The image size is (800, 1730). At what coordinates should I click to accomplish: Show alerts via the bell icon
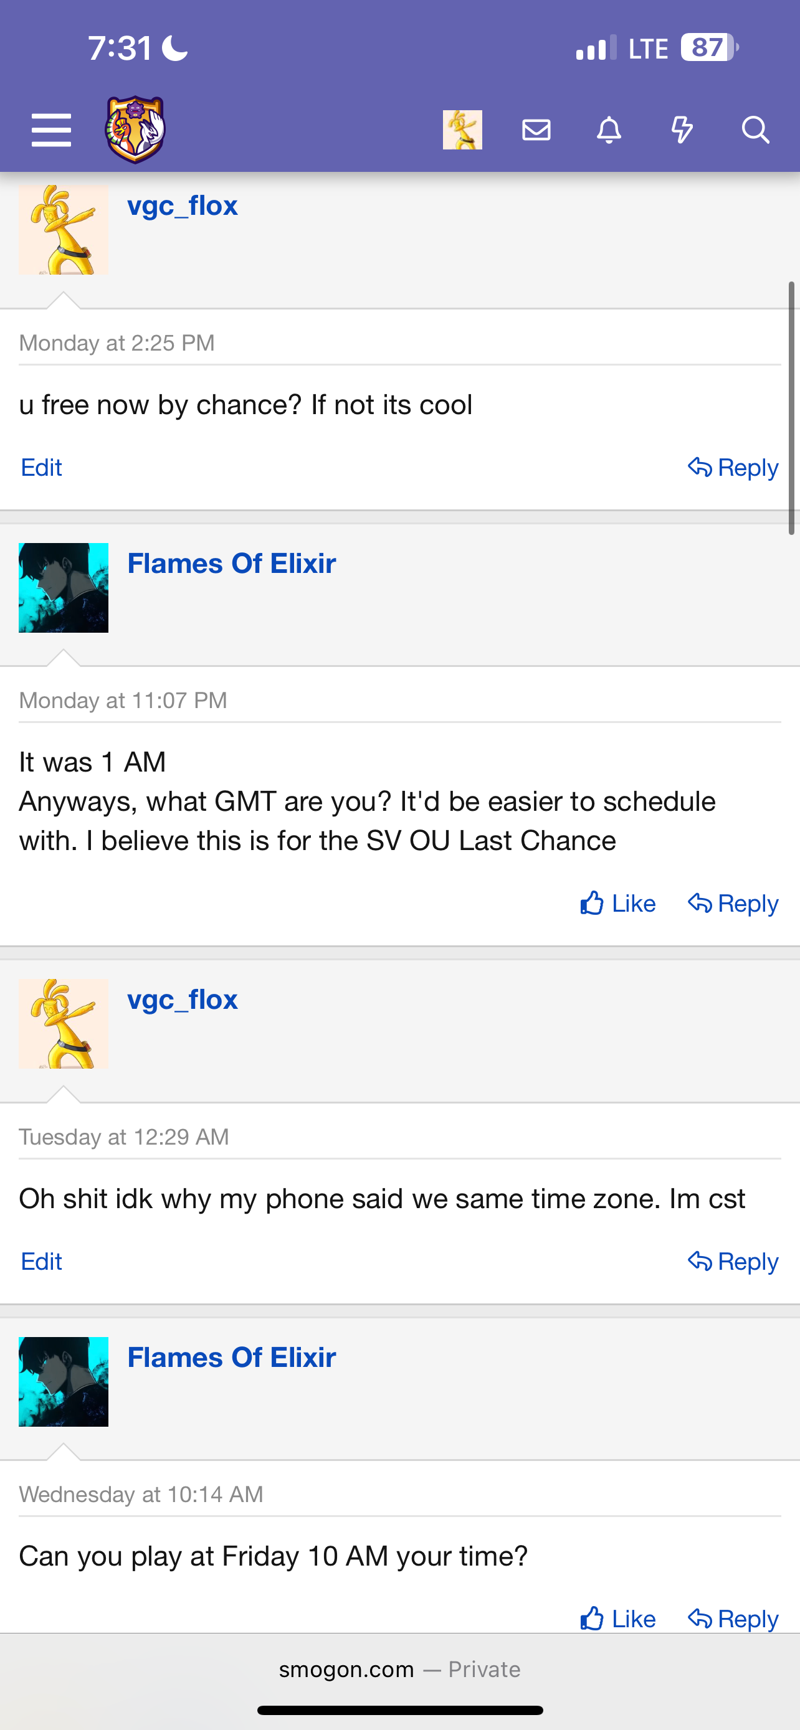tap(609, 130)
